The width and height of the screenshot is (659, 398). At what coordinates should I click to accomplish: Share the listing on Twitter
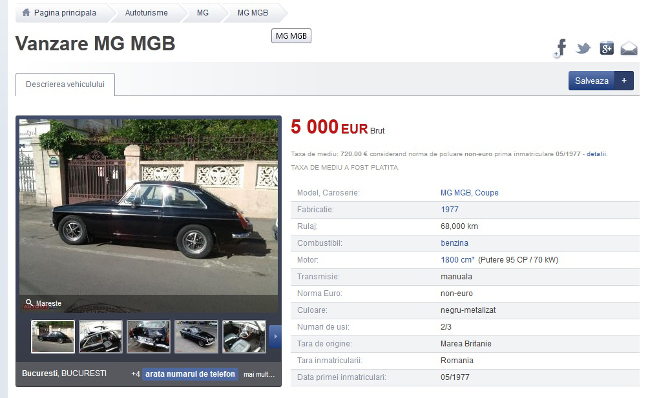click(x=583, y=47)
